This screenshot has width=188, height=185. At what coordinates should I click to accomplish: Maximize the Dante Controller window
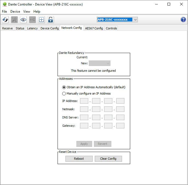(x=169, y=4)
